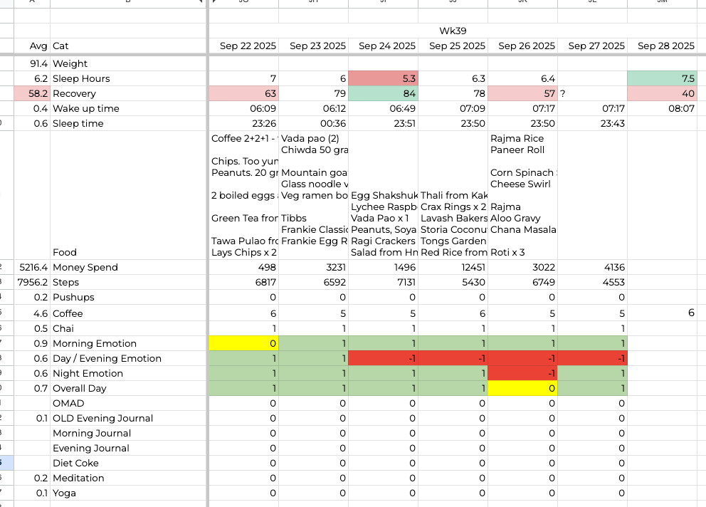Click the Yoga row label
706x507 pixels.
pyautogui.click(x=128, y=493)
